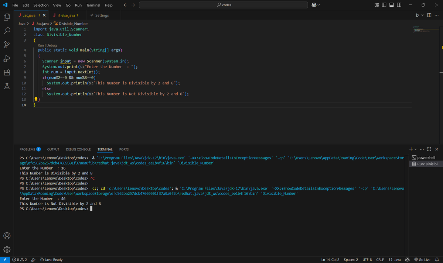The width and height of the screenshot is (443, 263).
Task: Open the Search view in the activity bar
Action: (x=7, y=31)
